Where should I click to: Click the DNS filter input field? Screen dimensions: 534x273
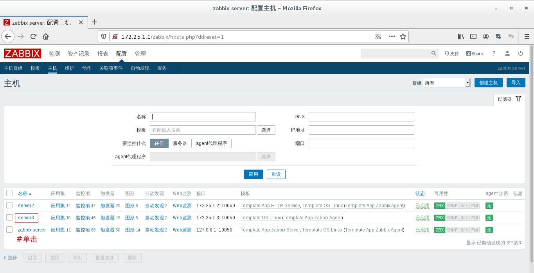361,117
